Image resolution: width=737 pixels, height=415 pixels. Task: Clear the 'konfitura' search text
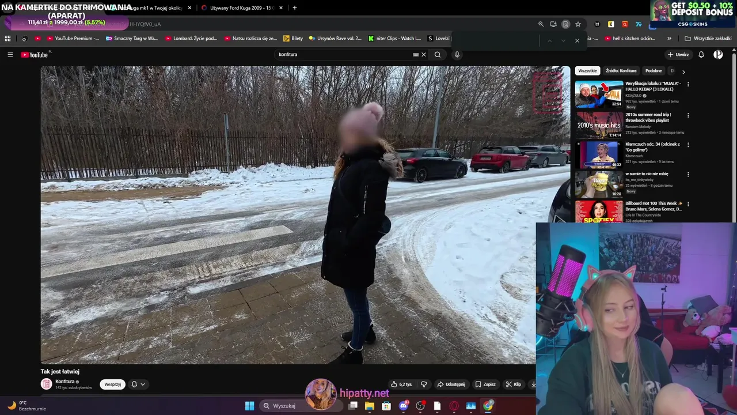pos(424,55)
